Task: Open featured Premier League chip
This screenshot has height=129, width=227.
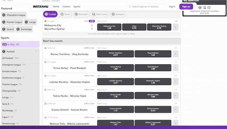Action: pyautogui.click(x=12, y=22)
